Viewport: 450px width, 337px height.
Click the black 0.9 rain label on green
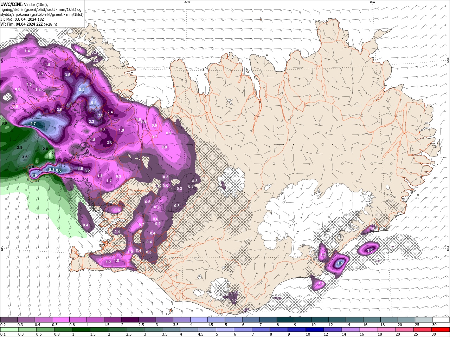click(x=4, y=124)
